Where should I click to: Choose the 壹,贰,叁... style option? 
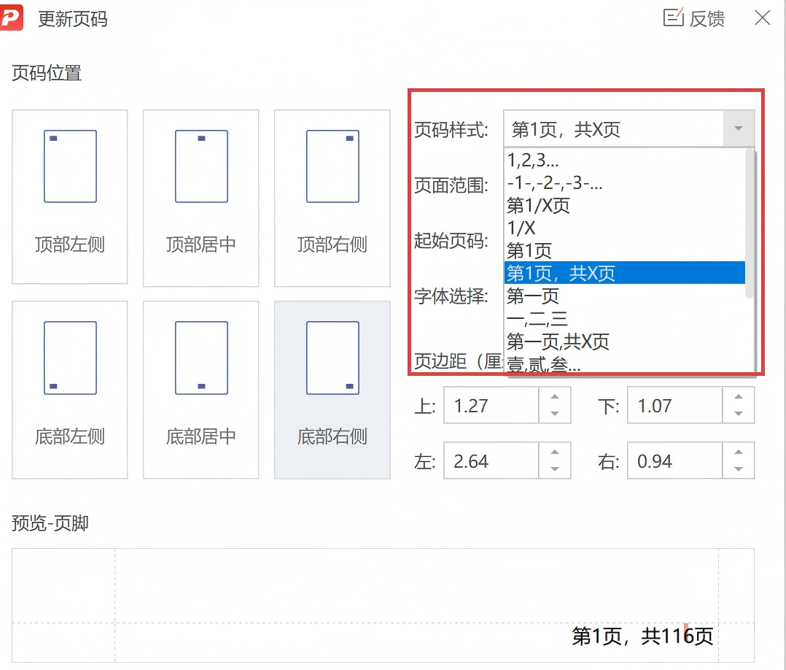(x=625, y=364)
